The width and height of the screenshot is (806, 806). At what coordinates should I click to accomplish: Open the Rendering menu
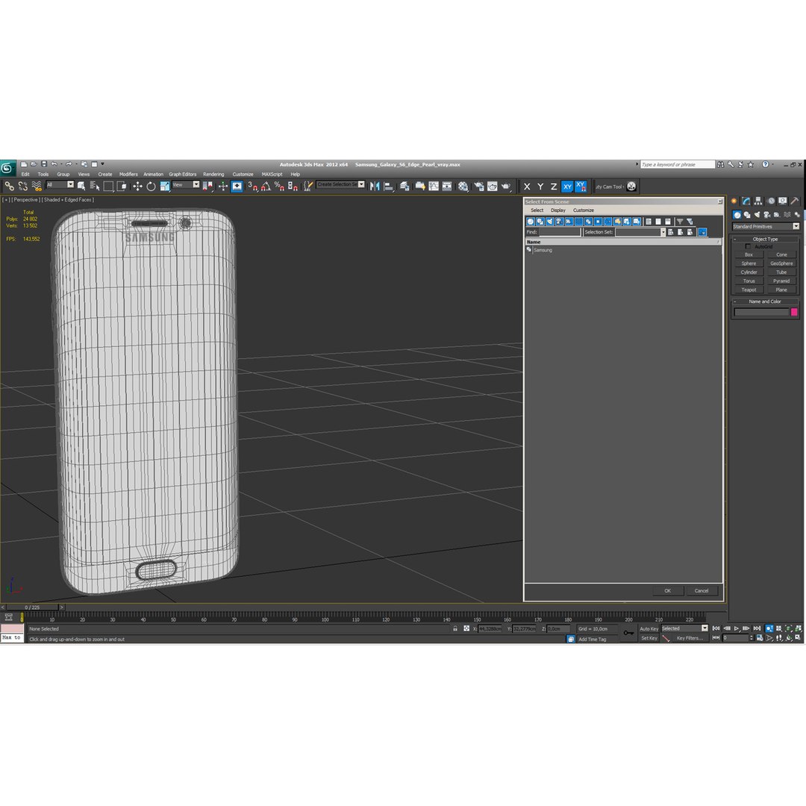213,174
